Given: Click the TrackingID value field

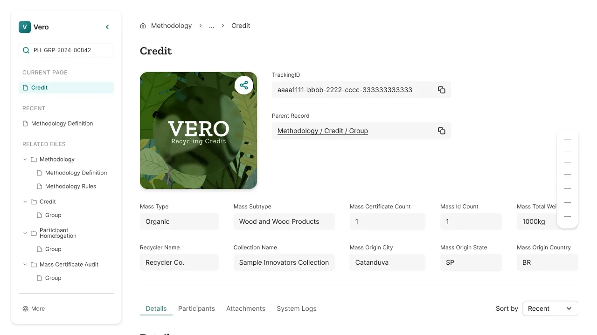Looking at the screenshot, I should pyautogui.click(x=361, y=90).
